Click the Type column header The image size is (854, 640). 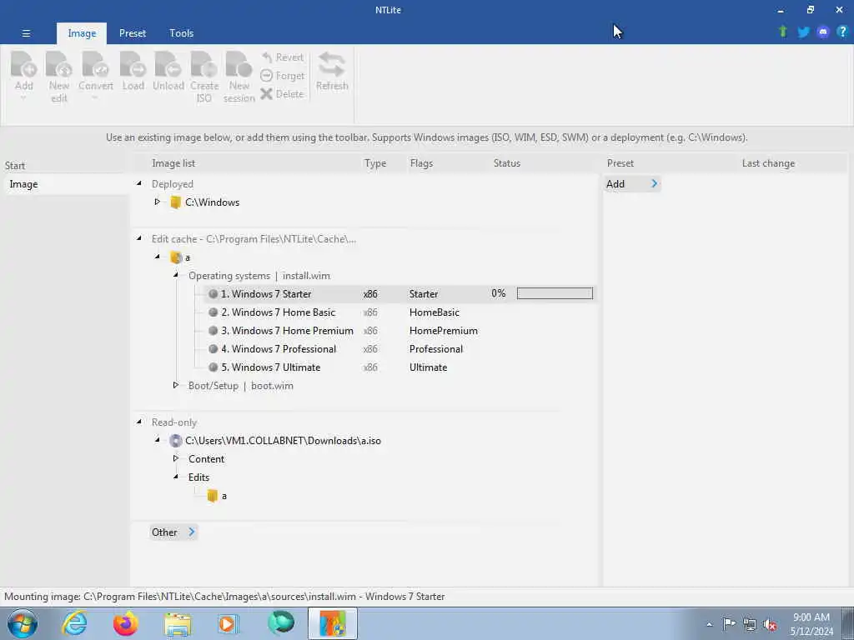(374, 163)
